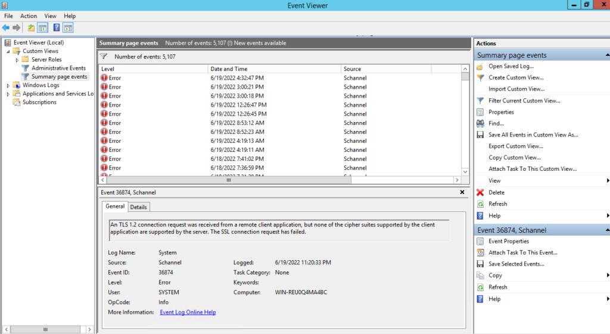
Task: Click the horizontal scrollbar of events list
Action: click(x=280, y=180)
